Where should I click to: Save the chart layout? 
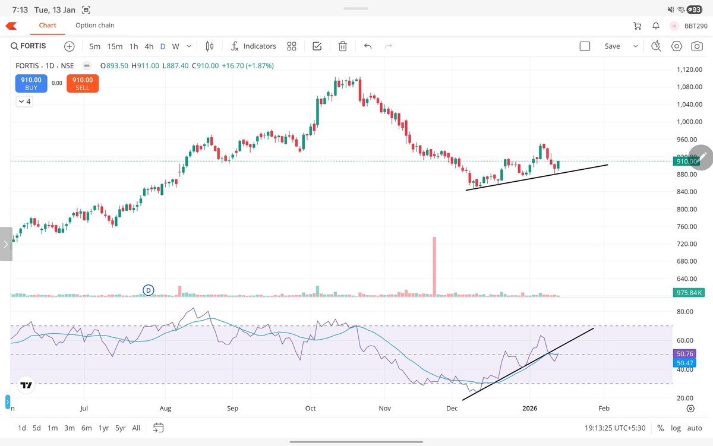coord(612,46)
